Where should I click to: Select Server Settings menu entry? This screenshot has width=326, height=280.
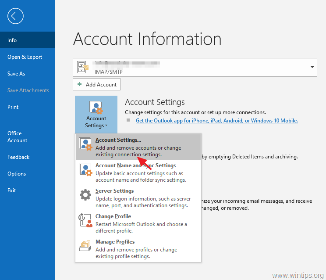click(138, 198)
